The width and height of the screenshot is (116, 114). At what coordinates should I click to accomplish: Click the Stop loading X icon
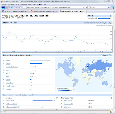tap(16, 8)
